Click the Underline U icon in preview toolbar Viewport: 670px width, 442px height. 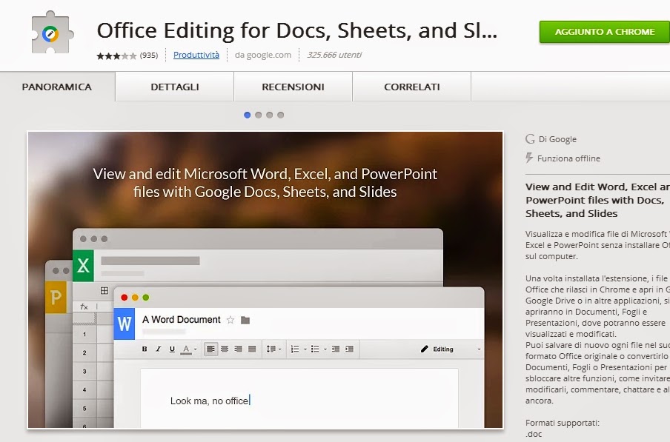(172, 349)
